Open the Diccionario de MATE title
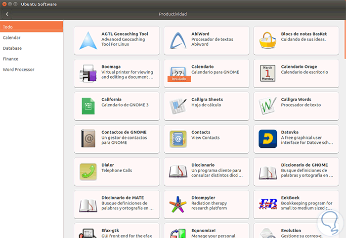 click(x=123, y=198)
